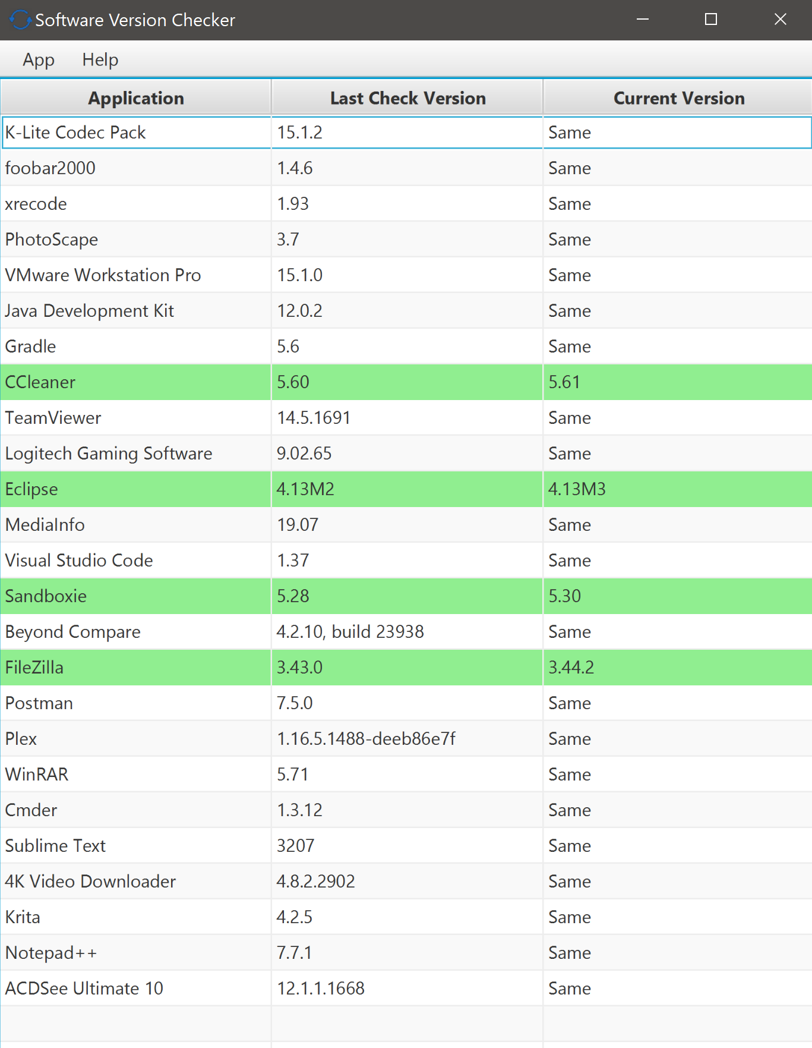
Task: Open the Help menu
Action: (100, 59)
